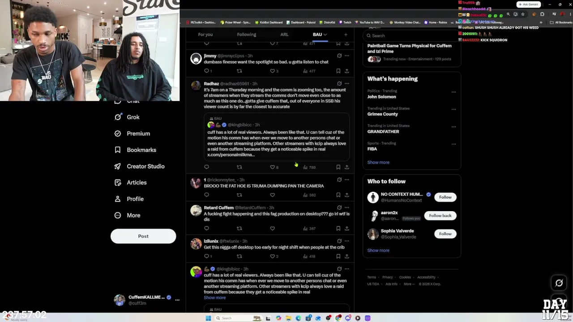
Task: Follow Sophia Valverde
Action: (x=445, y=234)
